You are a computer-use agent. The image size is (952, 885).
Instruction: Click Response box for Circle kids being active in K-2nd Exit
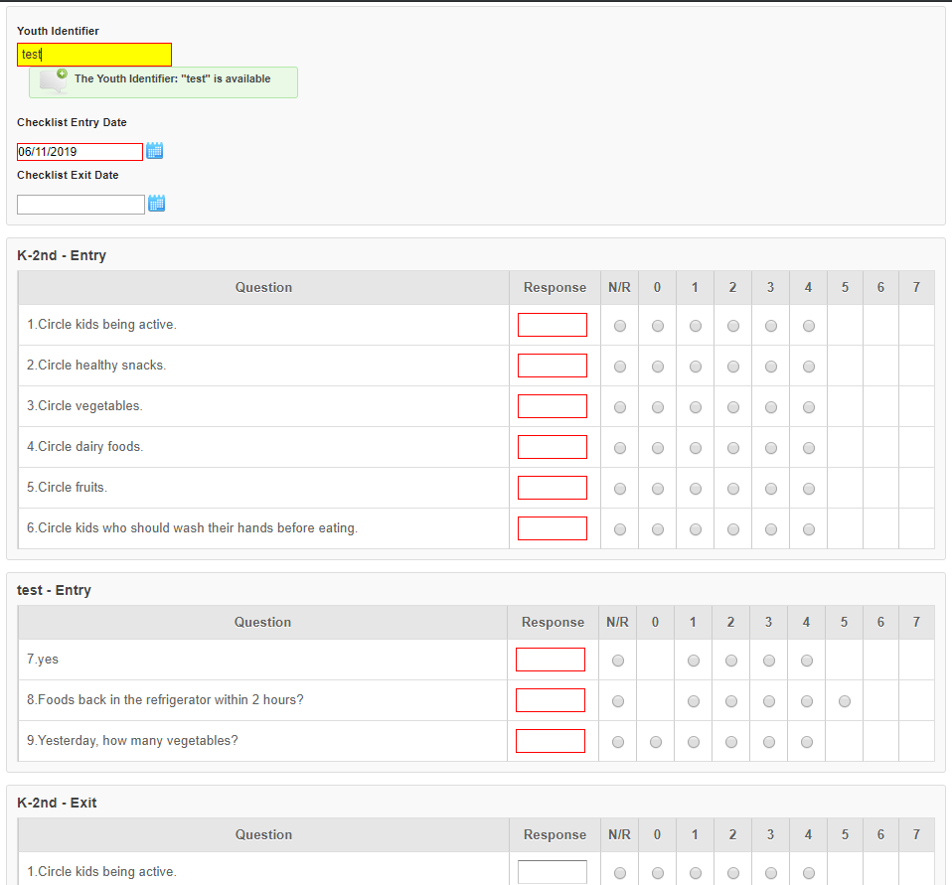(553, 872)
